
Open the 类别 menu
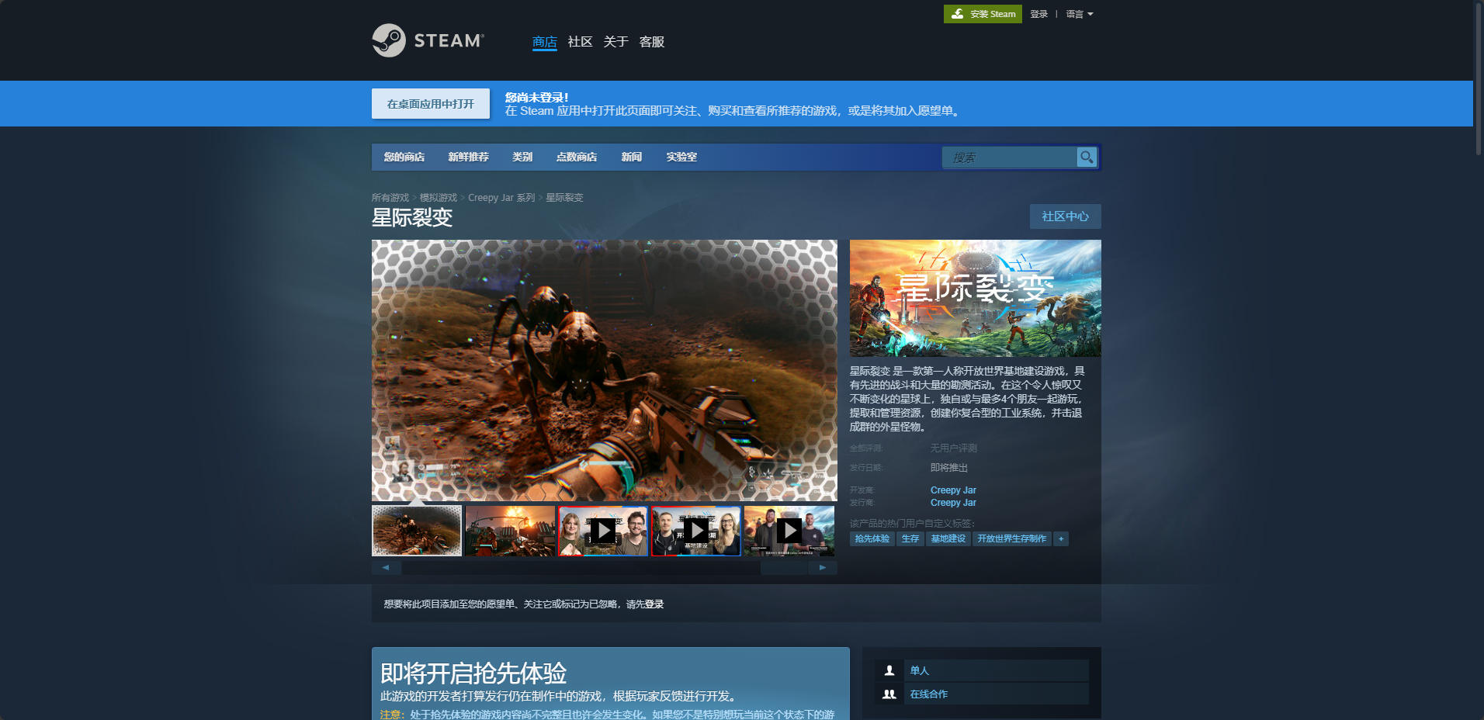point(522,157)
